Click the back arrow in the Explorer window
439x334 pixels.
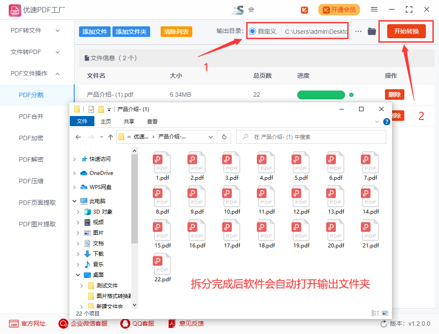click(x=78, y=137)
